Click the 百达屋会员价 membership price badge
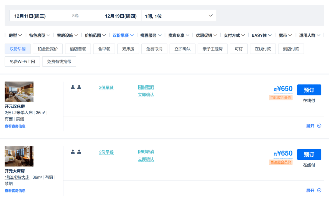 (280, 97)
